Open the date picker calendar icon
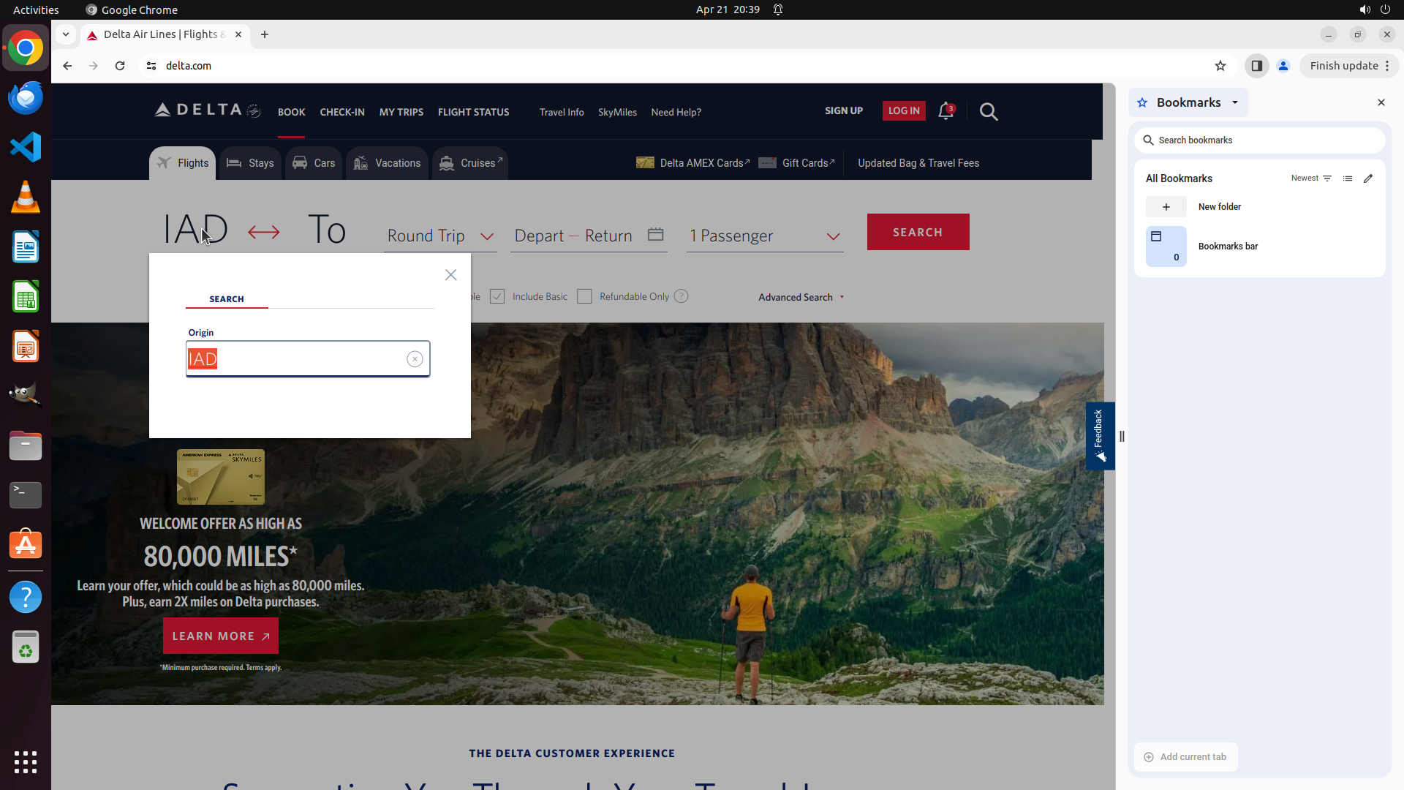The width and height of the screenshot is (1404, 790). point(655,235)
